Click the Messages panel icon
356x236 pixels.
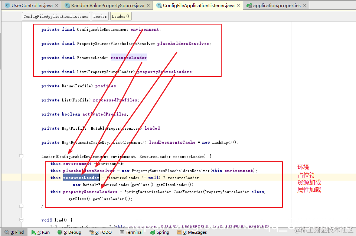179,232
